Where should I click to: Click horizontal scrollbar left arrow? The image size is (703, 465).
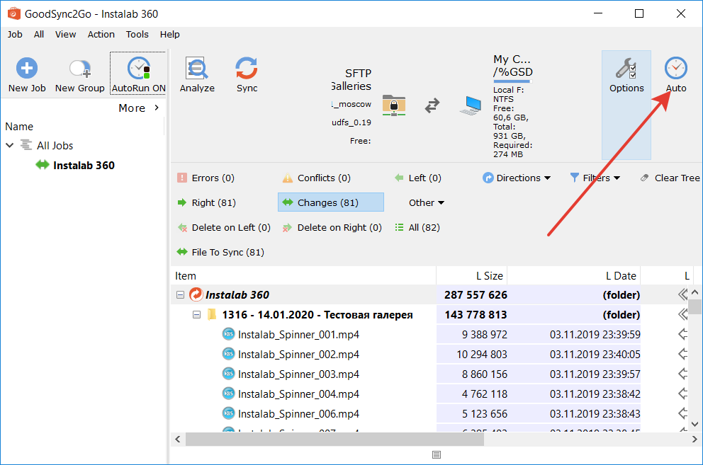click(x=178, y=439)
